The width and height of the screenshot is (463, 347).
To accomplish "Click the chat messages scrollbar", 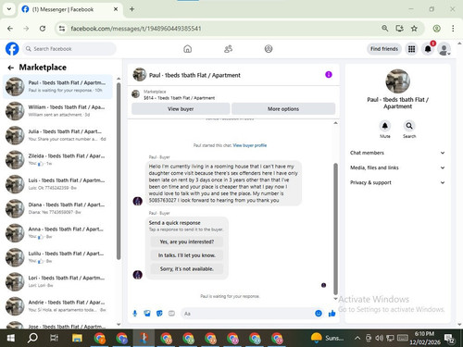I will (x=335, y=229).
